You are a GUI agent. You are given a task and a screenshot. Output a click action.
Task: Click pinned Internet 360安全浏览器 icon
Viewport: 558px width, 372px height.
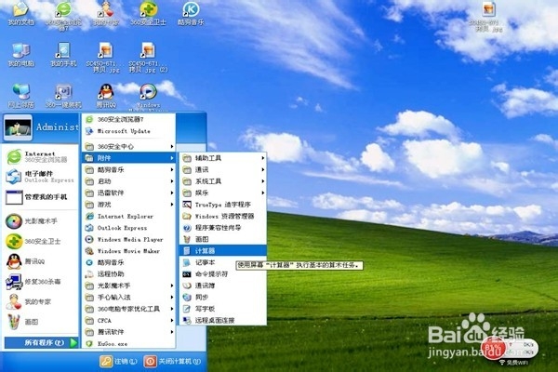click(x=14, y=156)
